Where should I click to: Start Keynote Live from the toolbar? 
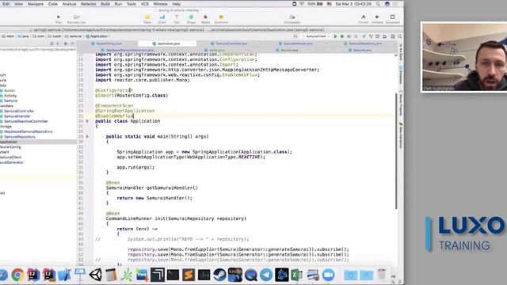[x=76, y=19]
